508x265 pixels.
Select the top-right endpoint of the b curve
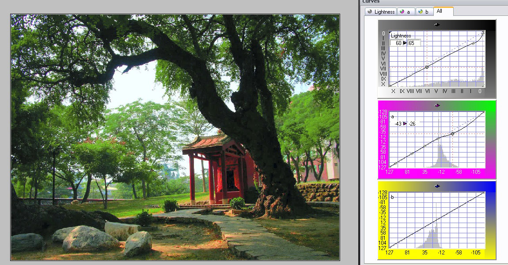point(484,193)
